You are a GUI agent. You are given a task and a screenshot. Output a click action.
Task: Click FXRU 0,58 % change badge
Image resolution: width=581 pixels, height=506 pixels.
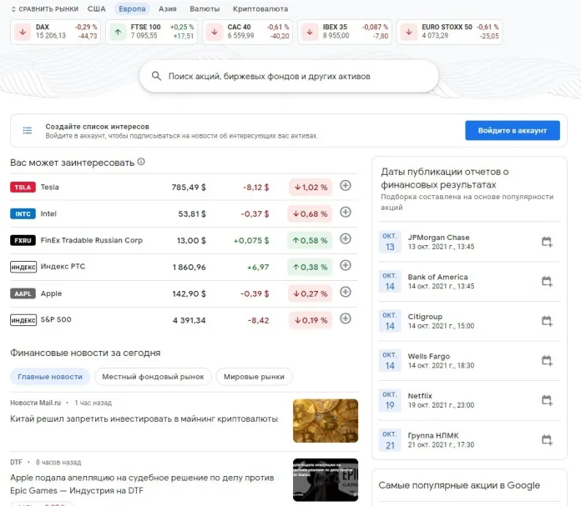click(x=310, y=241)
